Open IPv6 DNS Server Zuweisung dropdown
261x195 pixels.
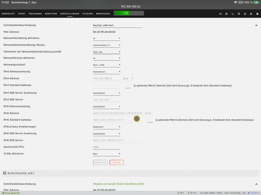(x=106, y=134)
